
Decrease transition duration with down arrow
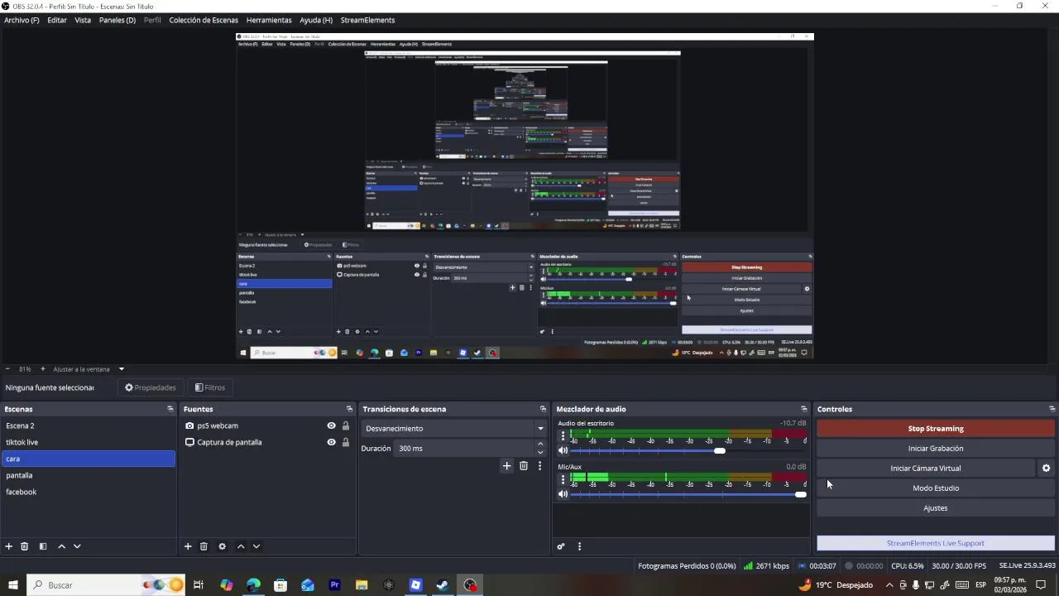(x=540, y=452)
